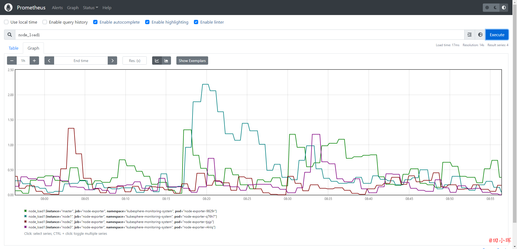The height and width of the screenshot is (249, 517).
Task: Switch to dark theme moon icon
Action: click(x=495, y=8)
